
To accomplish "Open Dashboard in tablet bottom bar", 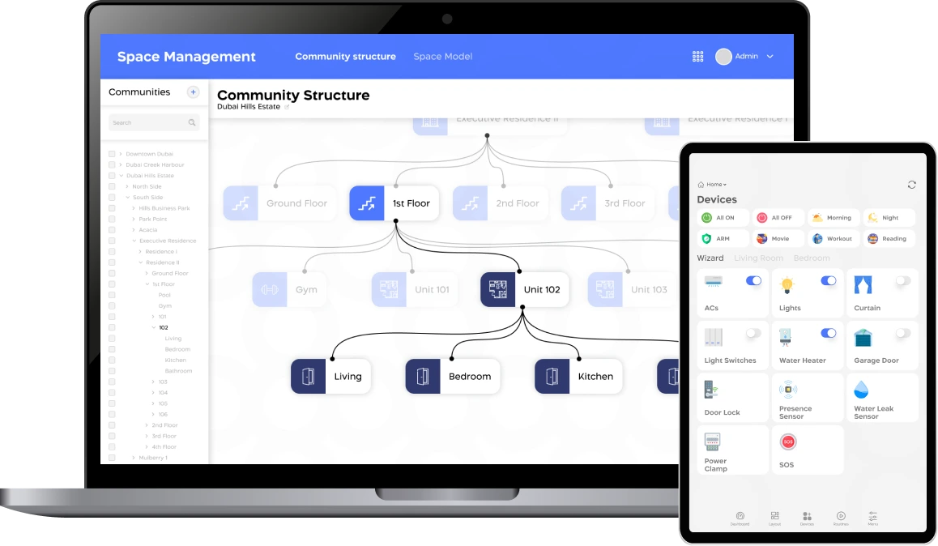I will 740,518.
